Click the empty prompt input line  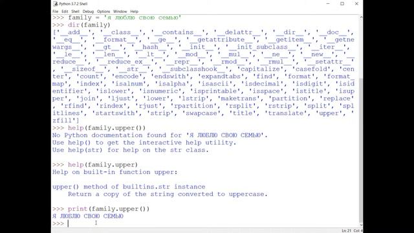pyautogui.click(x=206, y=223)
